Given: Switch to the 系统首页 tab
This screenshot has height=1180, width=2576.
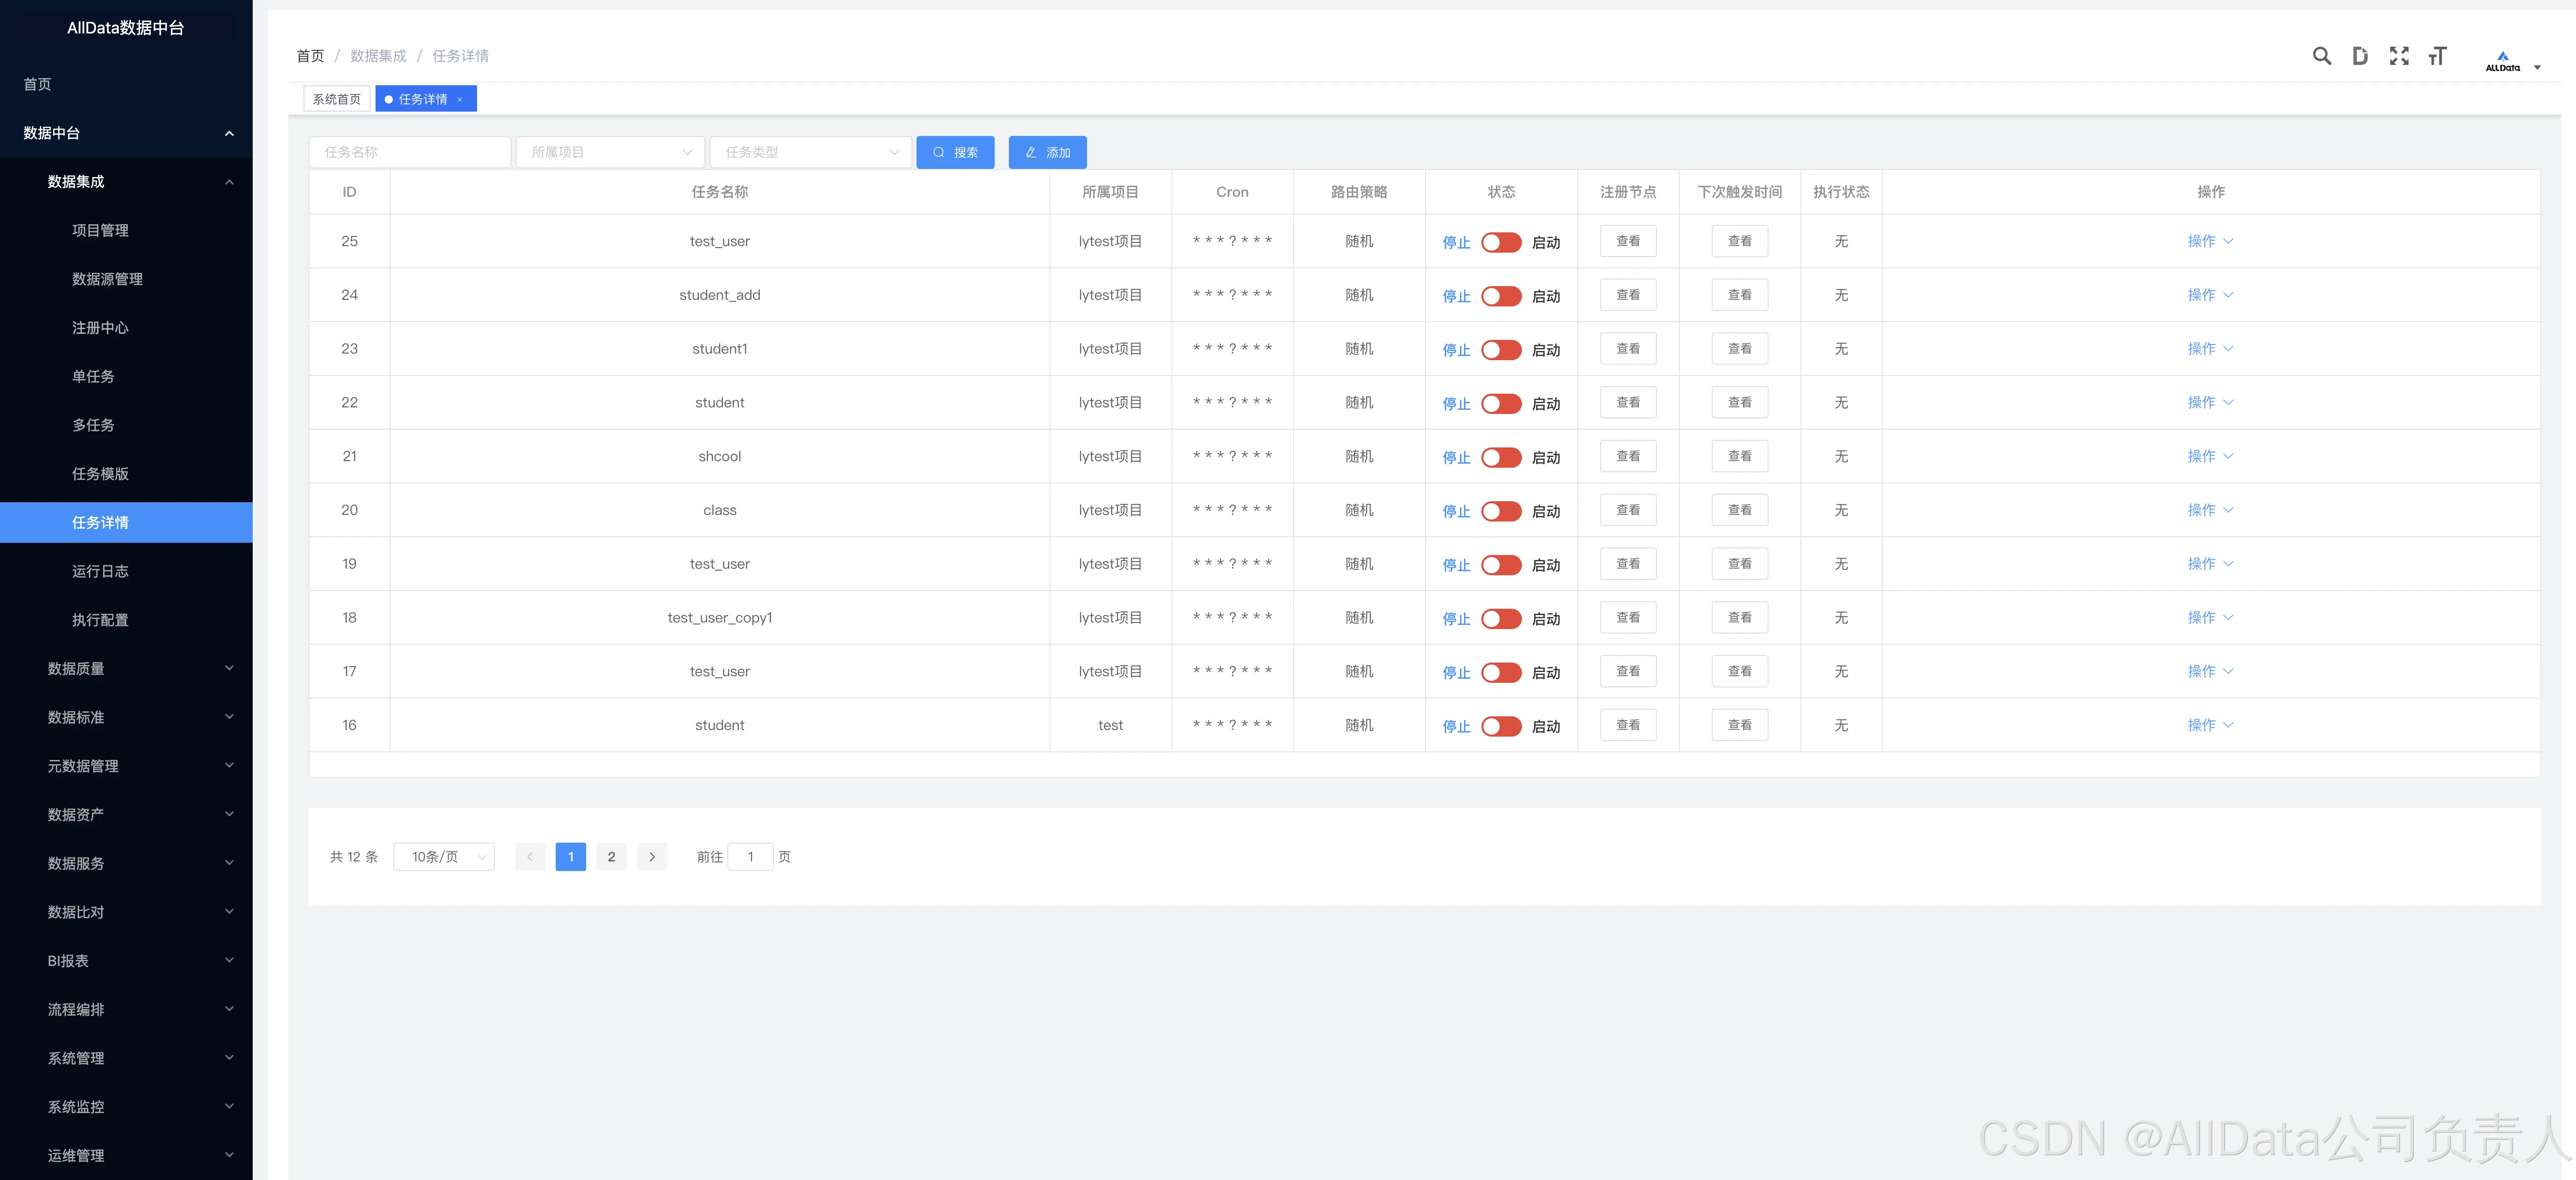Looking at the screenshot, I should 337,99.
